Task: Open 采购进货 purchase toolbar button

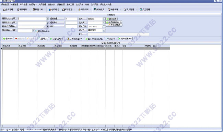Action: pos(22,10)
